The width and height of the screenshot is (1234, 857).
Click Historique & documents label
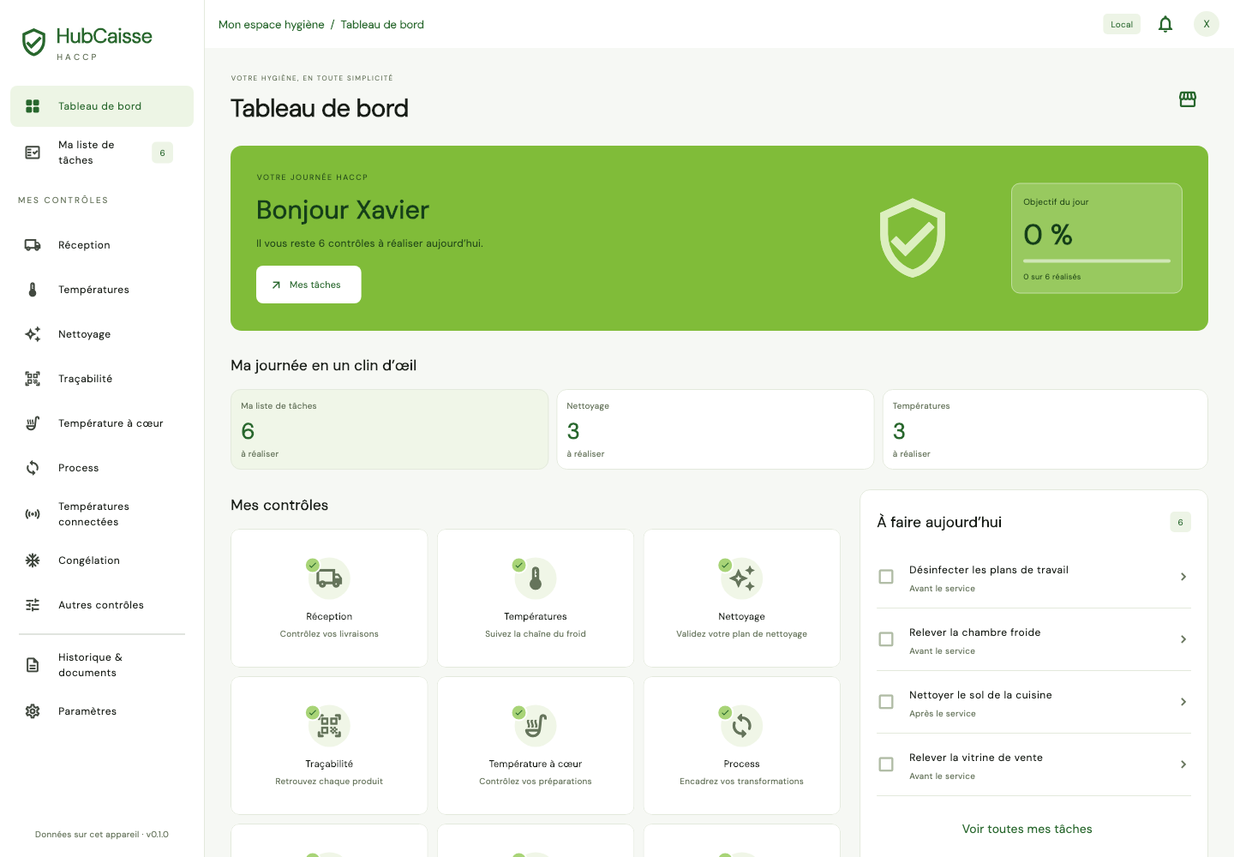91,665
